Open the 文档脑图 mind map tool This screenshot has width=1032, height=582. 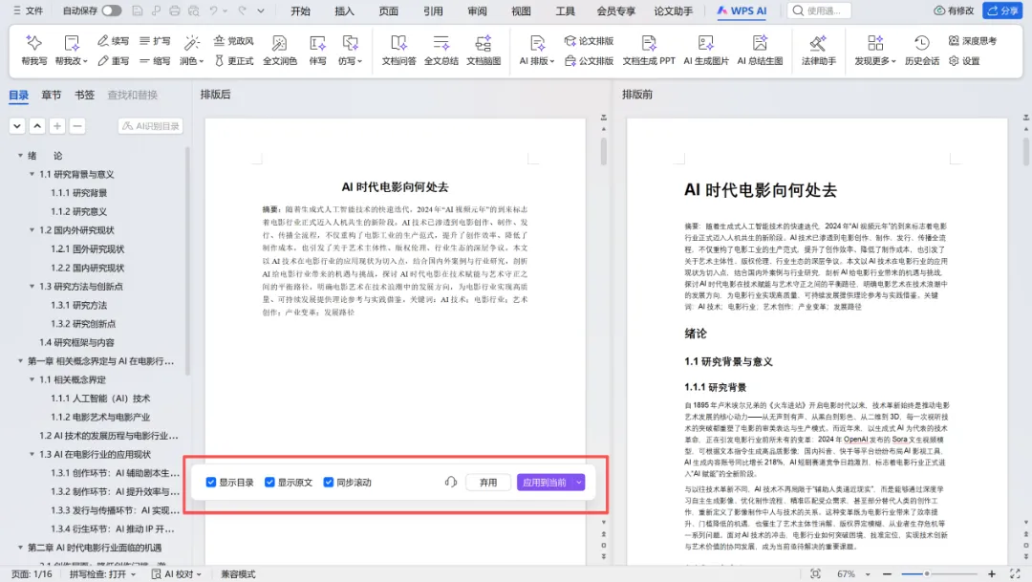click(x=484, y=50)
